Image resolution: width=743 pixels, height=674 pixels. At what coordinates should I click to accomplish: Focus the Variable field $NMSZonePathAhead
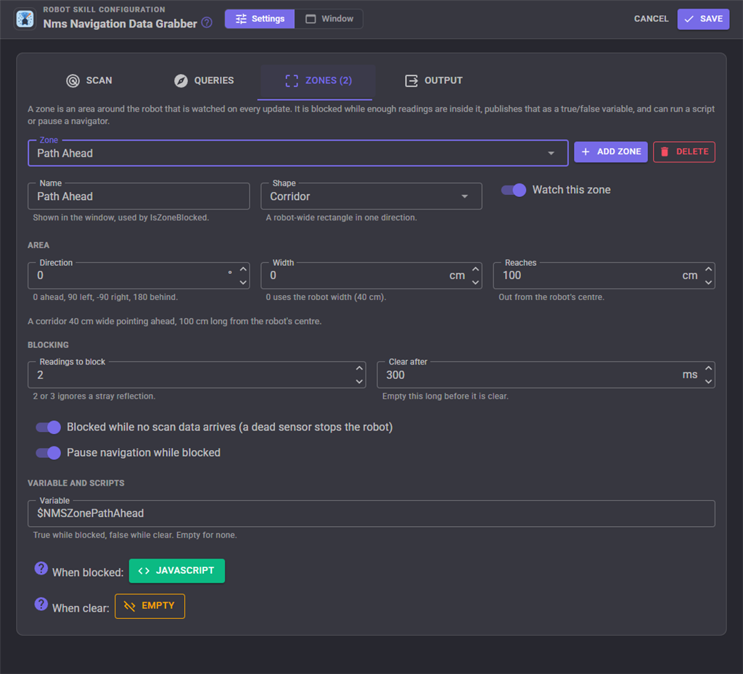point(371,514)
